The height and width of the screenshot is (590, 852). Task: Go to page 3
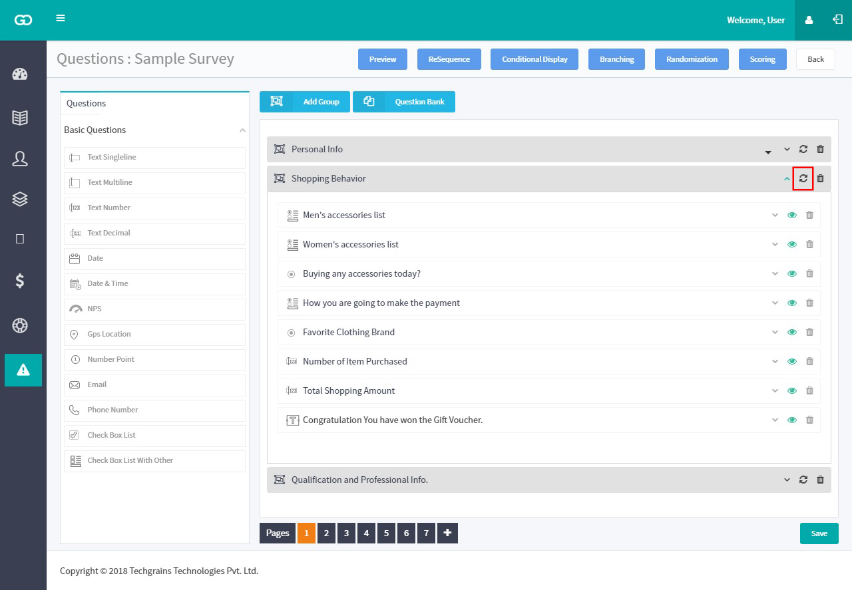point(346,533)
